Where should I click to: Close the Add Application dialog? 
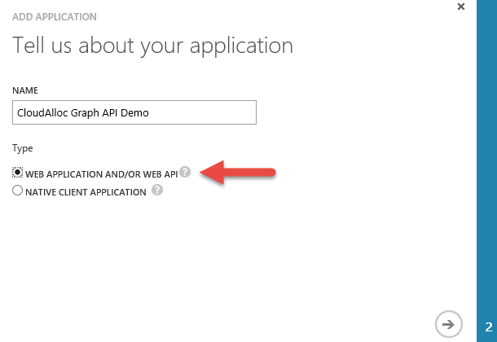click(461, 7)
